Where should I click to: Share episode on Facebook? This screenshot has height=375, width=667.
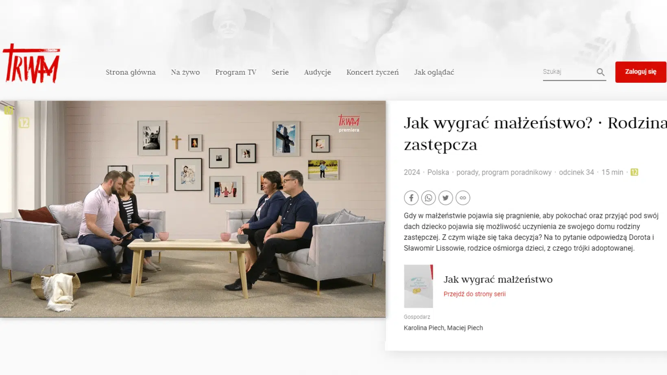tap(411, 198)
